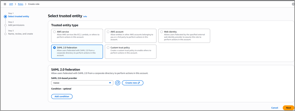Click the Create new provider button

click(x=133, y=83)
